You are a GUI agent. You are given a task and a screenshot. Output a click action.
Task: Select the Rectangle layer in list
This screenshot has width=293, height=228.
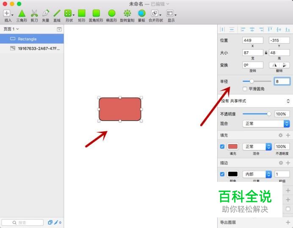tap(32, 39)
